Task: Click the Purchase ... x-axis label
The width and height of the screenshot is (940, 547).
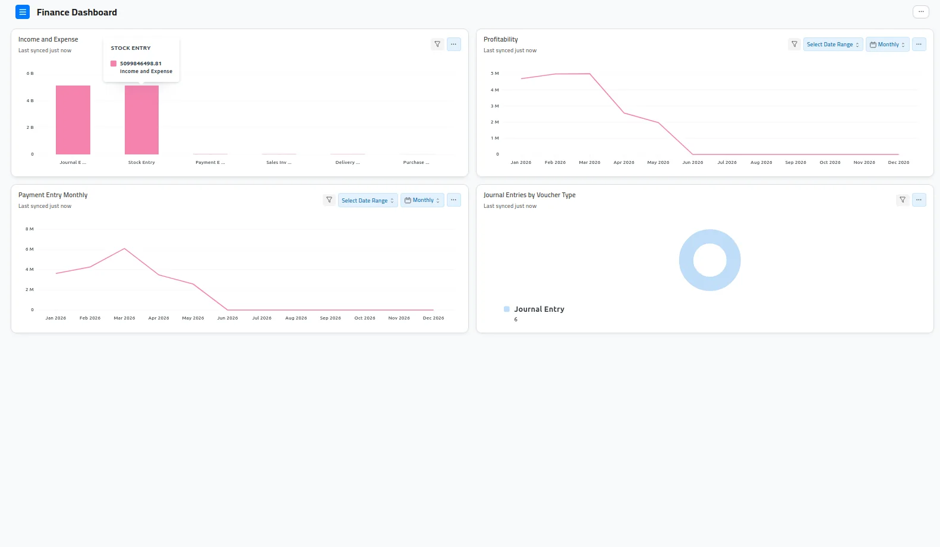Action: click(416, 163)
